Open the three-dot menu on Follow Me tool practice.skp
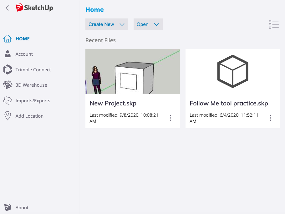Image resolution: width=285 pixels, height=214 pixels. [x=270, y=118]
